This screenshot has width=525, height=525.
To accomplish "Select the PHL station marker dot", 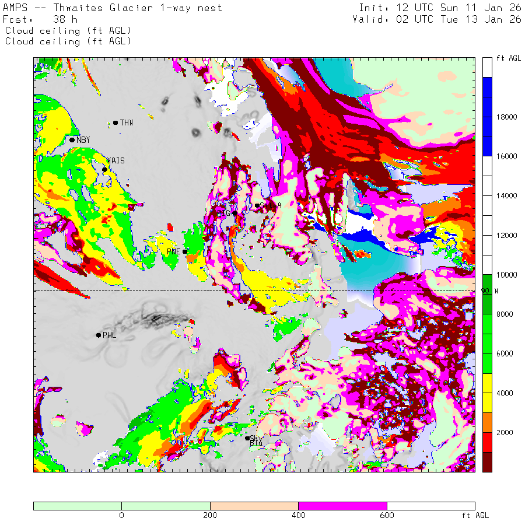I will pos(99,335).
